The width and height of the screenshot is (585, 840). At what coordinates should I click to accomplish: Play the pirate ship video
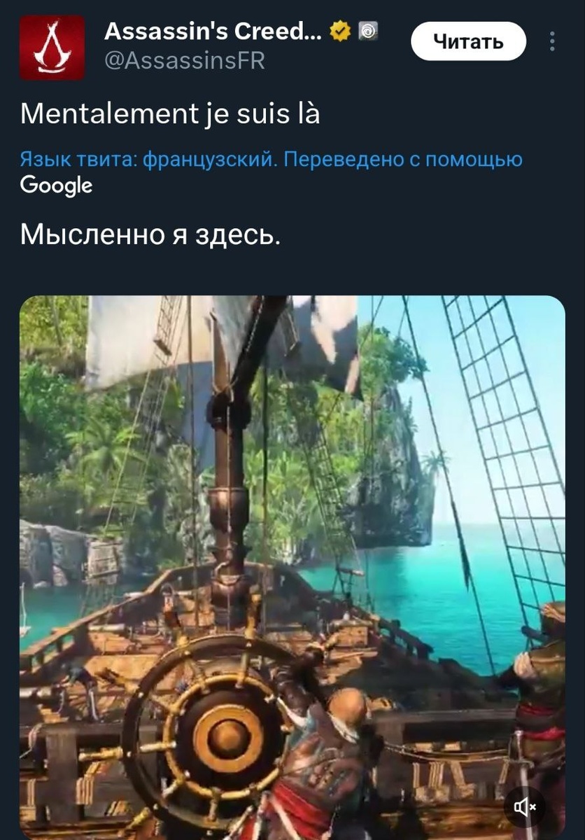292,567
